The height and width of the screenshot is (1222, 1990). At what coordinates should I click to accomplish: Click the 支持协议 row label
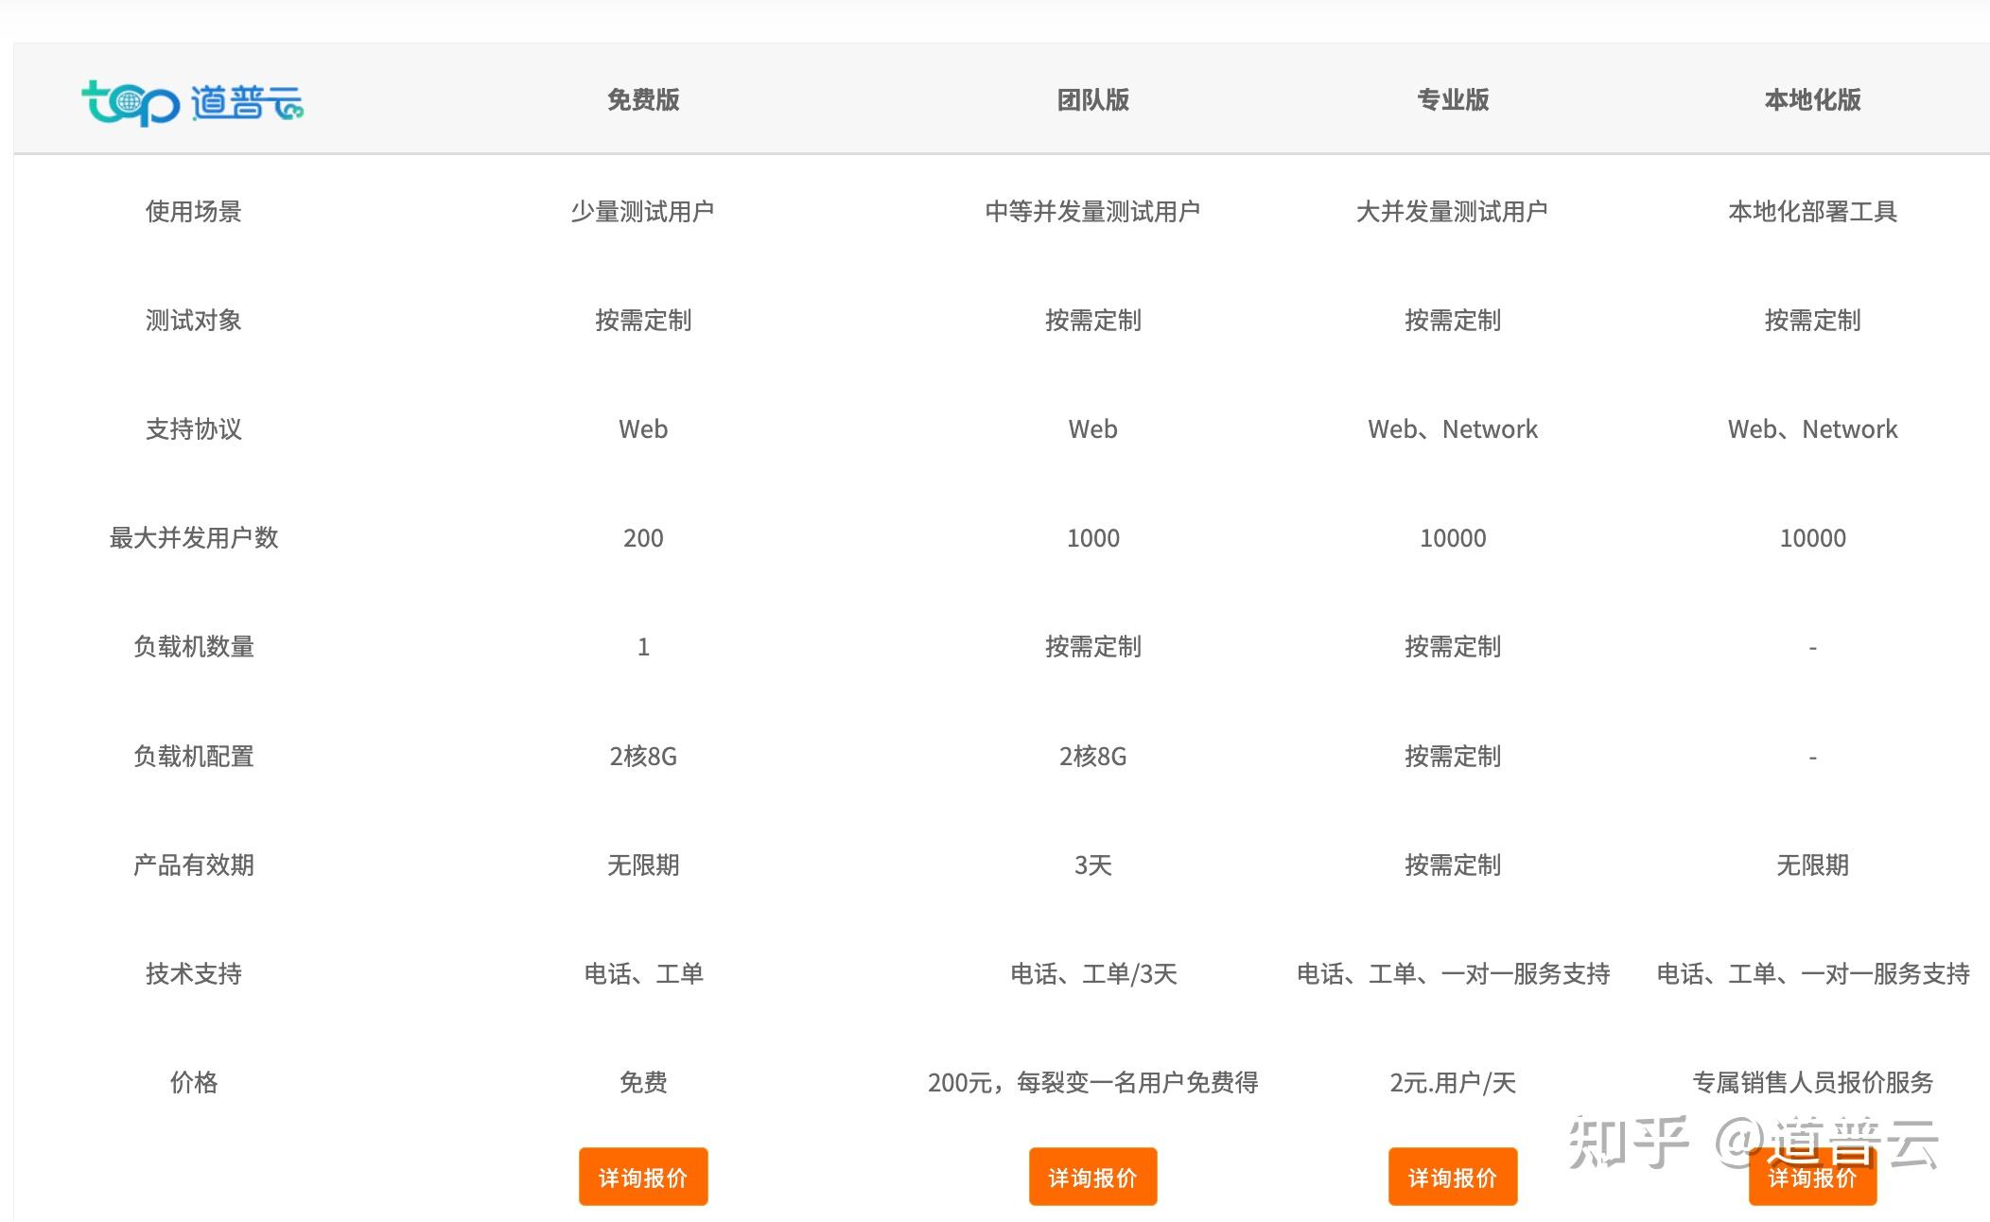coord(193,428)
